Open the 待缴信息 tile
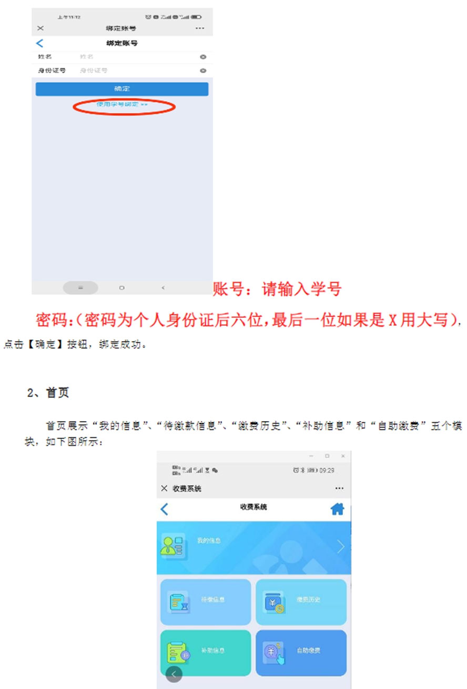Screen dimensions: 467x689 [206, 602]
